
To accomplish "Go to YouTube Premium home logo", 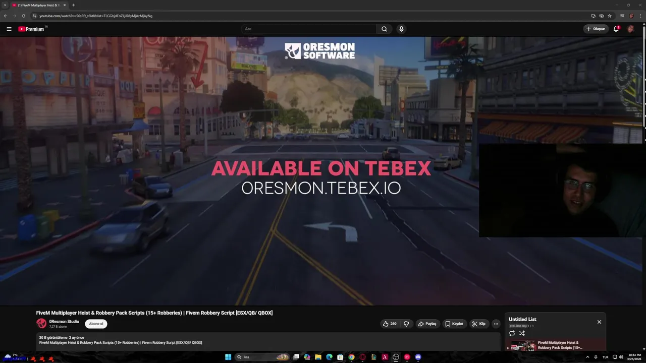I will coord(31,29).
